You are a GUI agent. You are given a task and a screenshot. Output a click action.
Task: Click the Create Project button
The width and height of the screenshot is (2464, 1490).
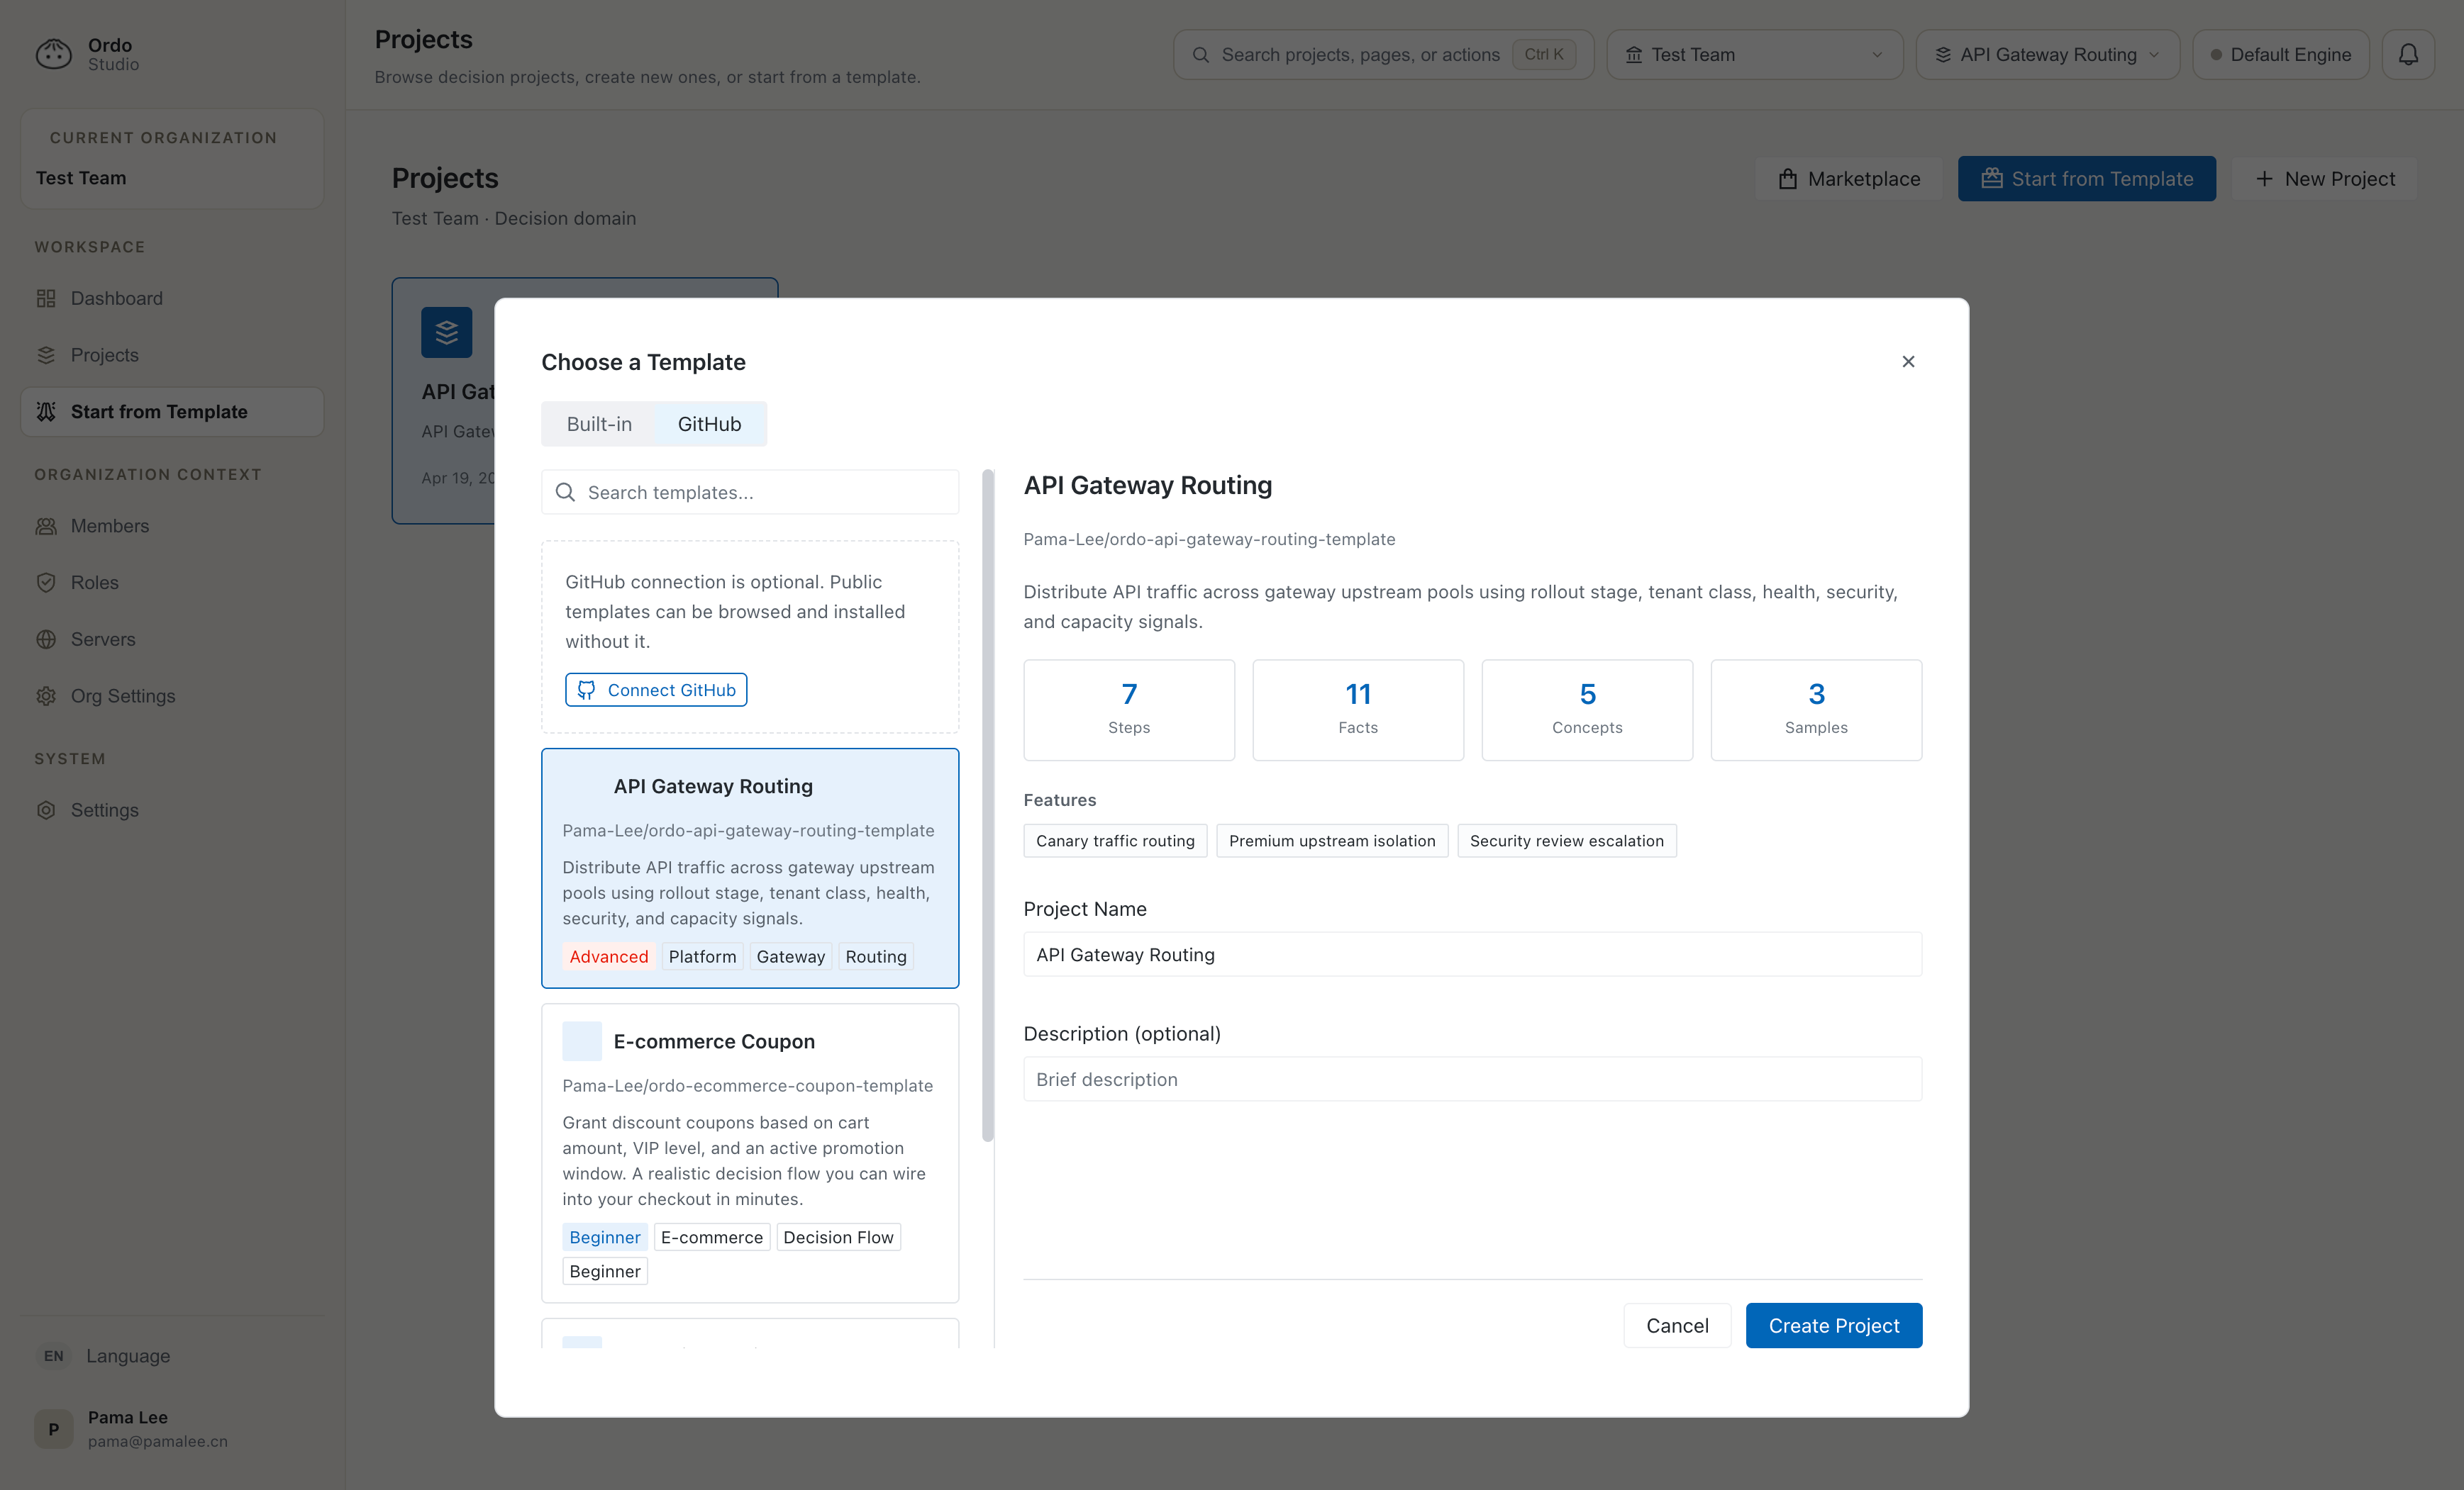1833,1325
